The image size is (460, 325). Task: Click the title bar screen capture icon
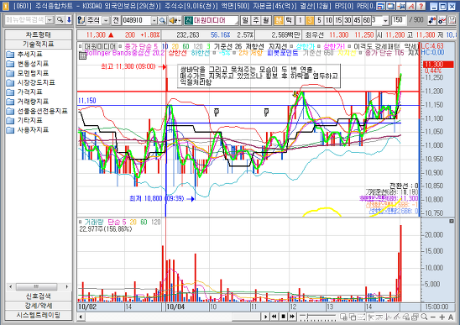coord(391,6)
